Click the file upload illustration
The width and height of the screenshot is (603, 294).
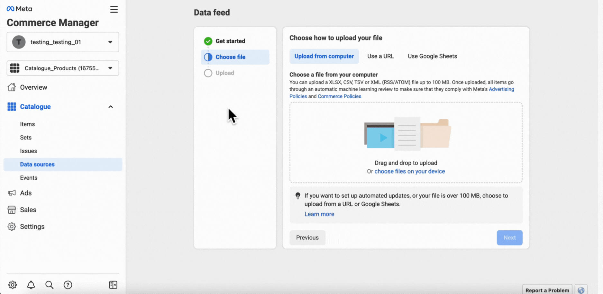coord(407,134)
